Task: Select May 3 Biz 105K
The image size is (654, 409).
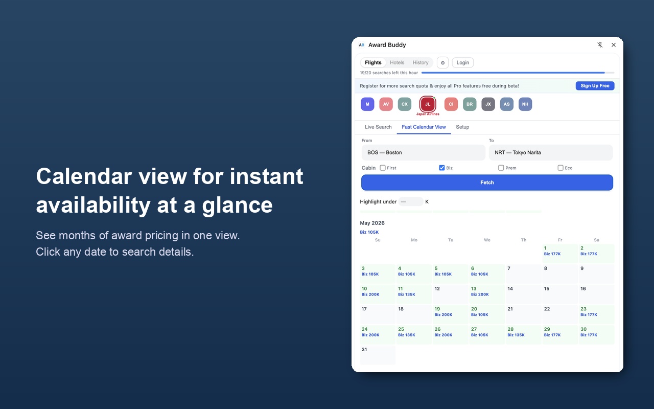Action: [x=378, y=274]
